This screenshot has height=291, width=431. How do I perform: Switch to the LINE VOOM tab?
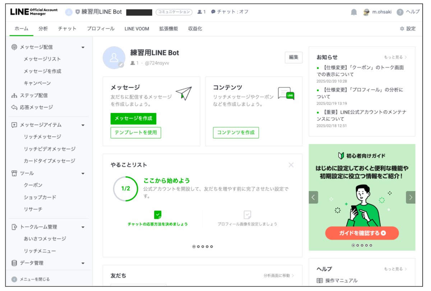click(x=137, y=29)
